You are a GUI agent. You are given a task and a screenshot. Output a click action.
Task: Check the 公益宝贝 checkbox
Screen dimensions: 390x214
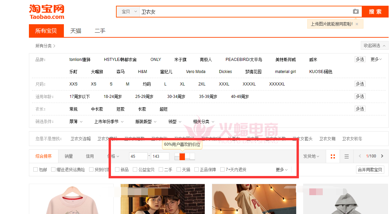click(x=135, y=170)
